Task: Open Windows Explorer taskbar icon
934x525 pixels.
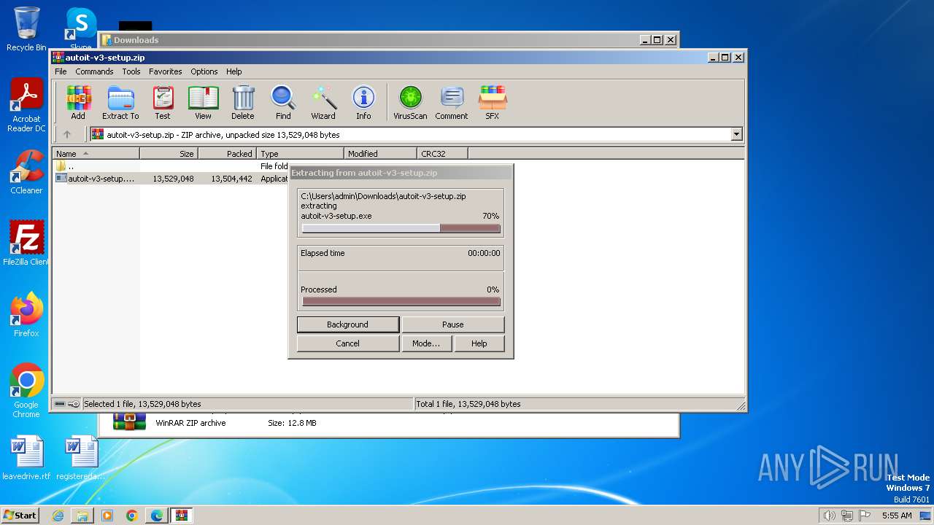Action: coord(82,516)
